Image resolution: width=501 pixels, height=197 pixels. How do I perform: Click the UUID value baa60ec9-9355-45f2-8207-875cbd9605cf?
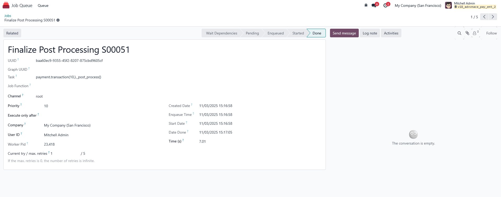click(x=69, y=61)
